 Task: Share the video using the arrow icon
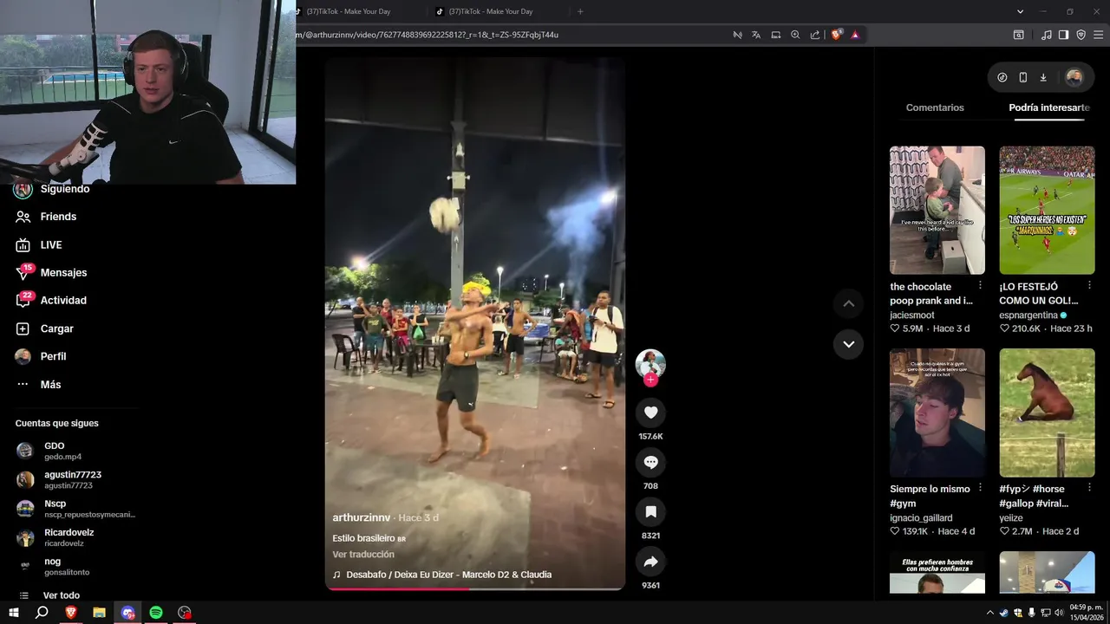pyautogui.click(x=650, y=562)
